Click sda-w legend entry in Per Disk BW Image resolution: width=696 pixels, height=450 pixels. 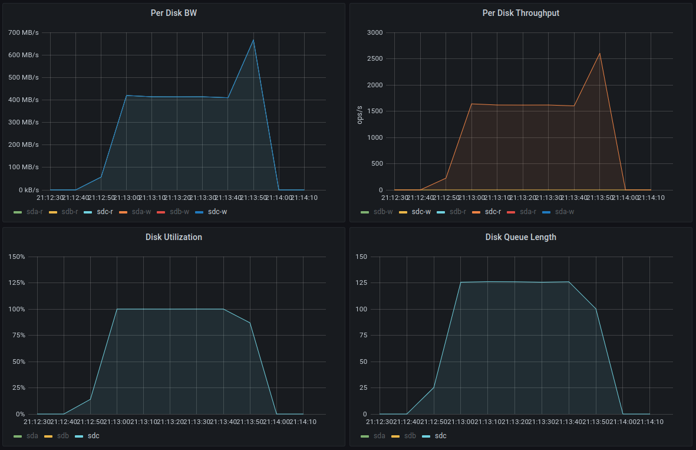tap(140, 211)
